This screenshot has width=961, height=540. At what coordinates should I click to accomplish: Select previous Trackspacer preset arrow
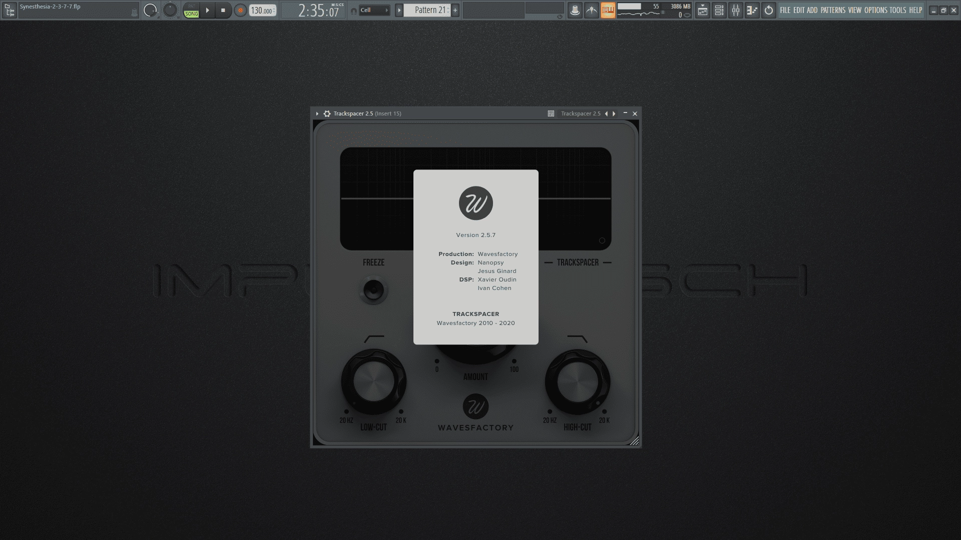point(606,113)
